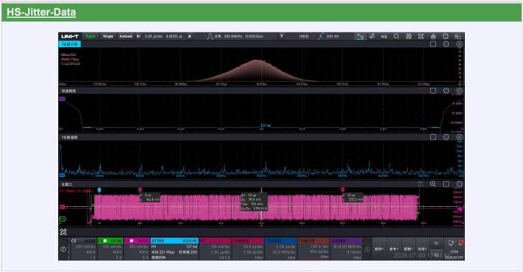The height and width of the screenshot is (272, 523).
Task: Open settings of the TIE spectrum panel
Action: 446,137
